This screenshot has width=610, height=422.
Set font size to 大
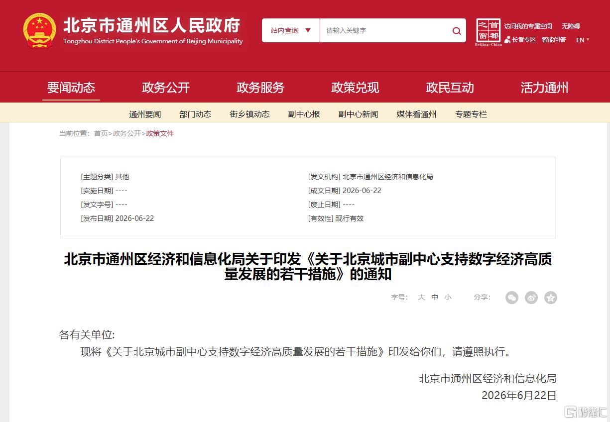tap(421, 297)
